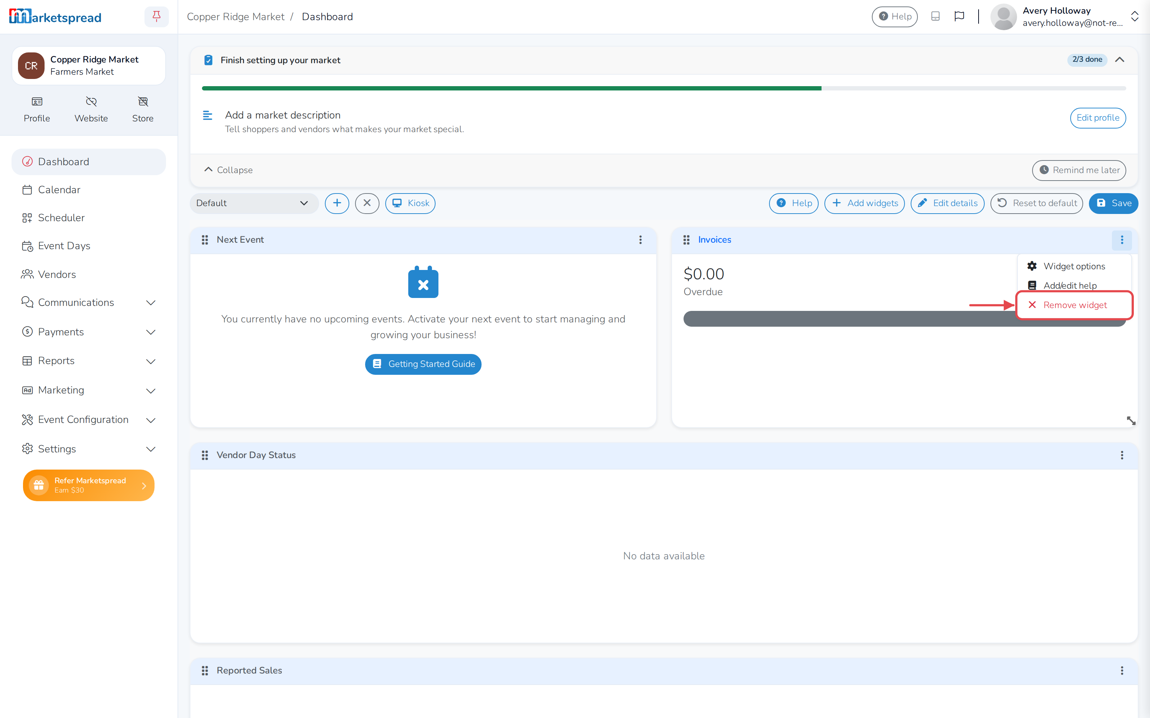Expand the Communications menu
The width and height of the screenshot is (1150, 718).
pyautogui.click(x=89, y=303)
